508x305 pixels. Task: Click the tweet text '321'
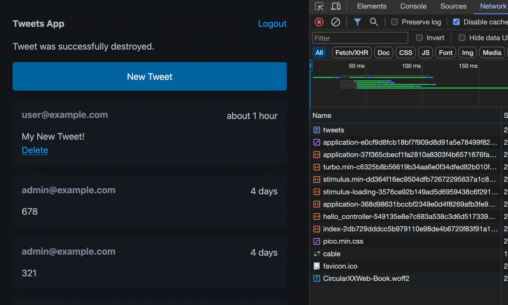pos(29,273)
